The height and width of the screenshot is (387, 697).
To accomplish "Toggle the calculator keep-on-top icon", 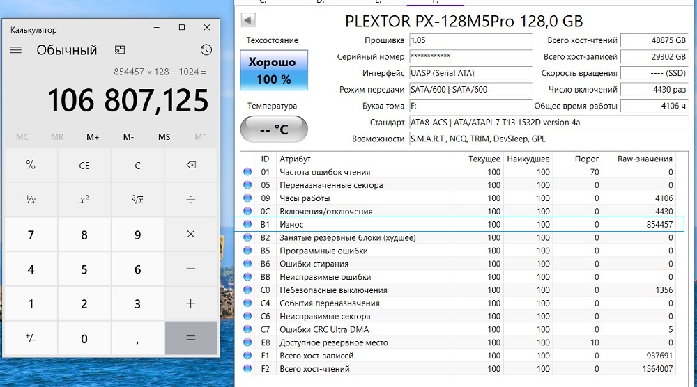I will click(120, 49).
